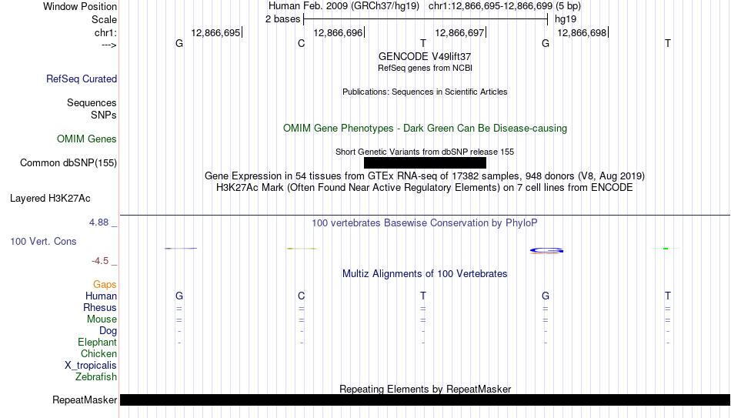Click Publications: Sequences in Scientific Articles title

pyautogui.click(x=425, y=92)
